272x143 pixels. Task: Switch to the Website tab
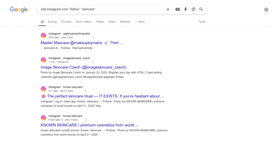[125, 22]
